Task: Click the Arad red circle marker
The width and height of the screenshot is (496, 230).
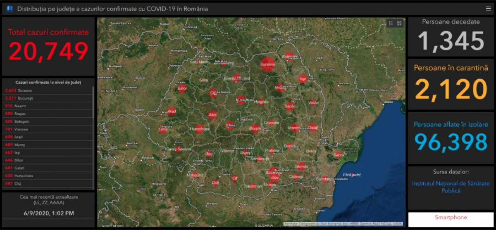Action: coord(172,111)
